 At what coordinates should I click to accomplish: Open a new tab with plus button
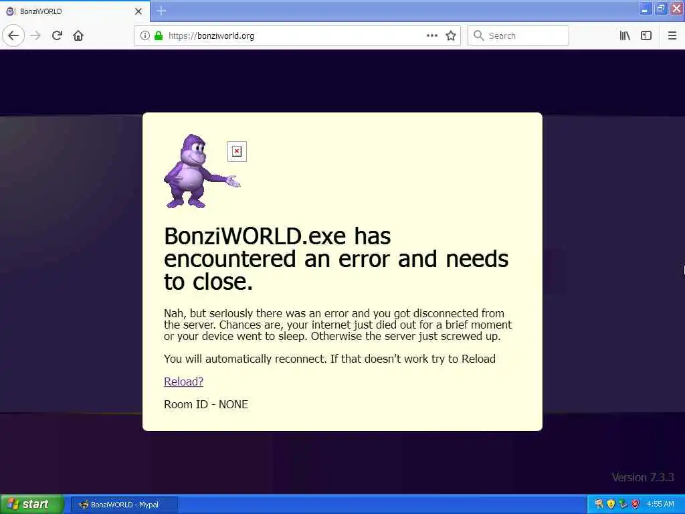[161, 11]
